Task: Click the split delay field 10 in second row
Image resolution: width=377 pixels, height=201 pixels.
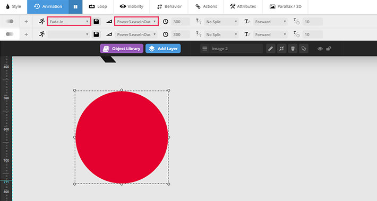Action: (313, 34)
